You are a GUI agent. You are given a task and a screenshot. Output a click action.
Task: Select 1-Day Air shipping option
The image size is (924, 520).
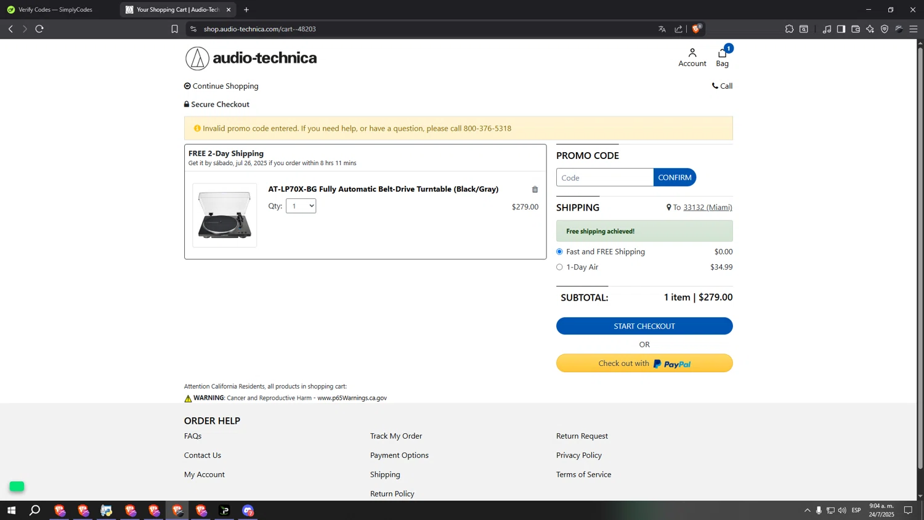click(x=559, y=267)
